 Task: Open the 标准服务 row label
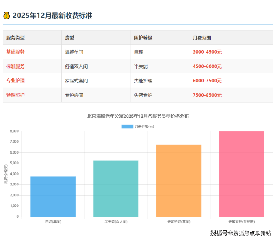coord(15,66)
